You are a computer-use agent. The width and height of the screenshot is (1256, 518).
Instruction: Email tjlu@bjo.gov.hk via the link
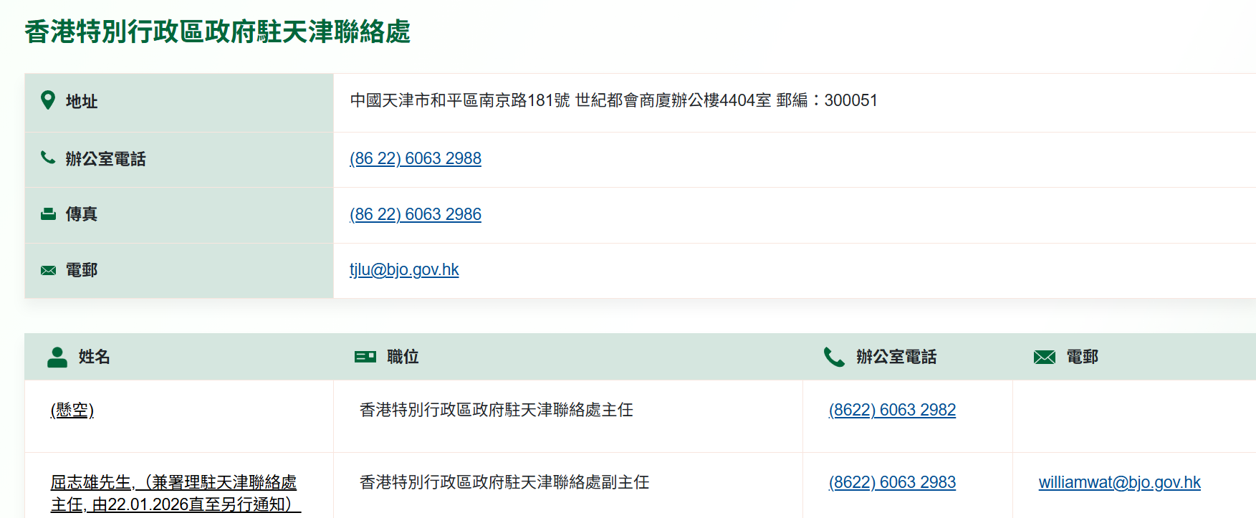[404, 269]
